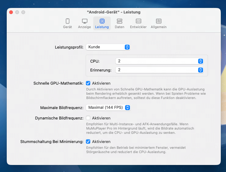This screenshot has width=226, height=172.
Task: Close the Leistung settings window
Action: [11, 12]
